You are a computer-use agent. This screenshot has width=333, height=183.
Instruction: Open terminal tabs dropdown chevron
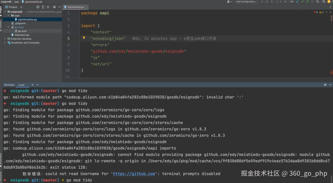[x=37, y=85]
